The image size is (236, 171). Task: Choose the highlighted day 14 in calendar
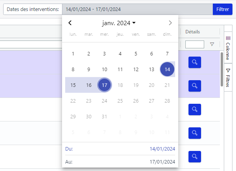point(167,70)
